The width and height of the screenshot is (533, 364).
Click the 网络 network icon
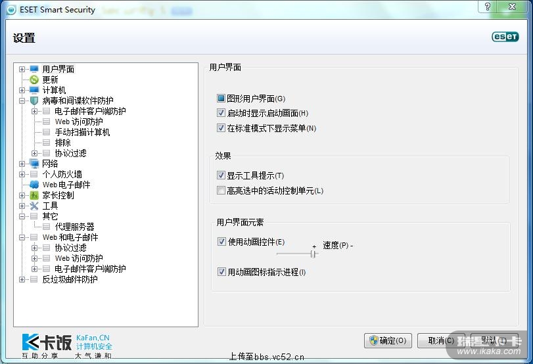coord(34,164)
